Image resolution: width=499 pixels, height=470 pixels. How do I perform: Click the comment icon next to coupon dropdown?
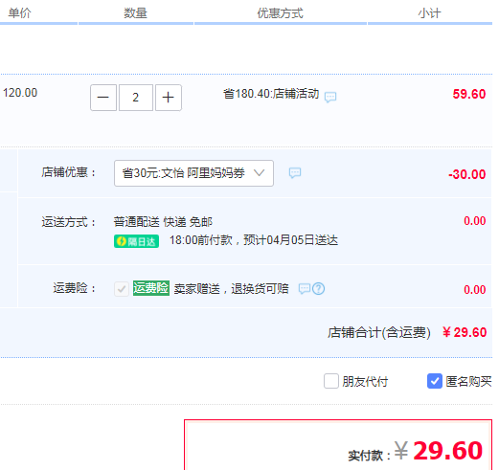(295, 173)
